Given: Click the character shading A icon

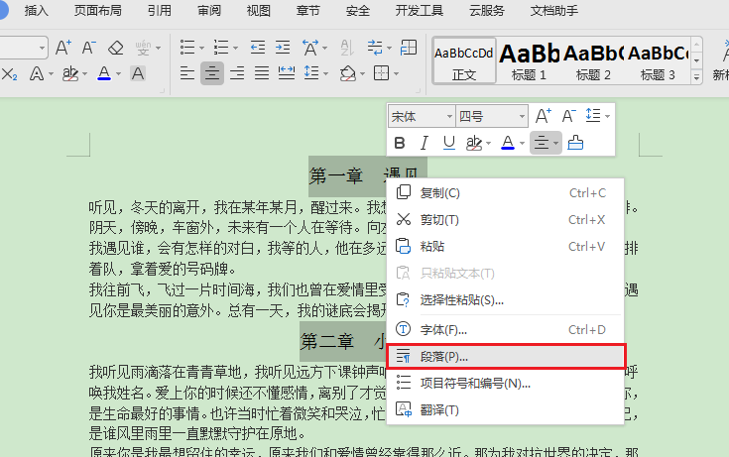Looking at the screenshot, I should (138, 73).
